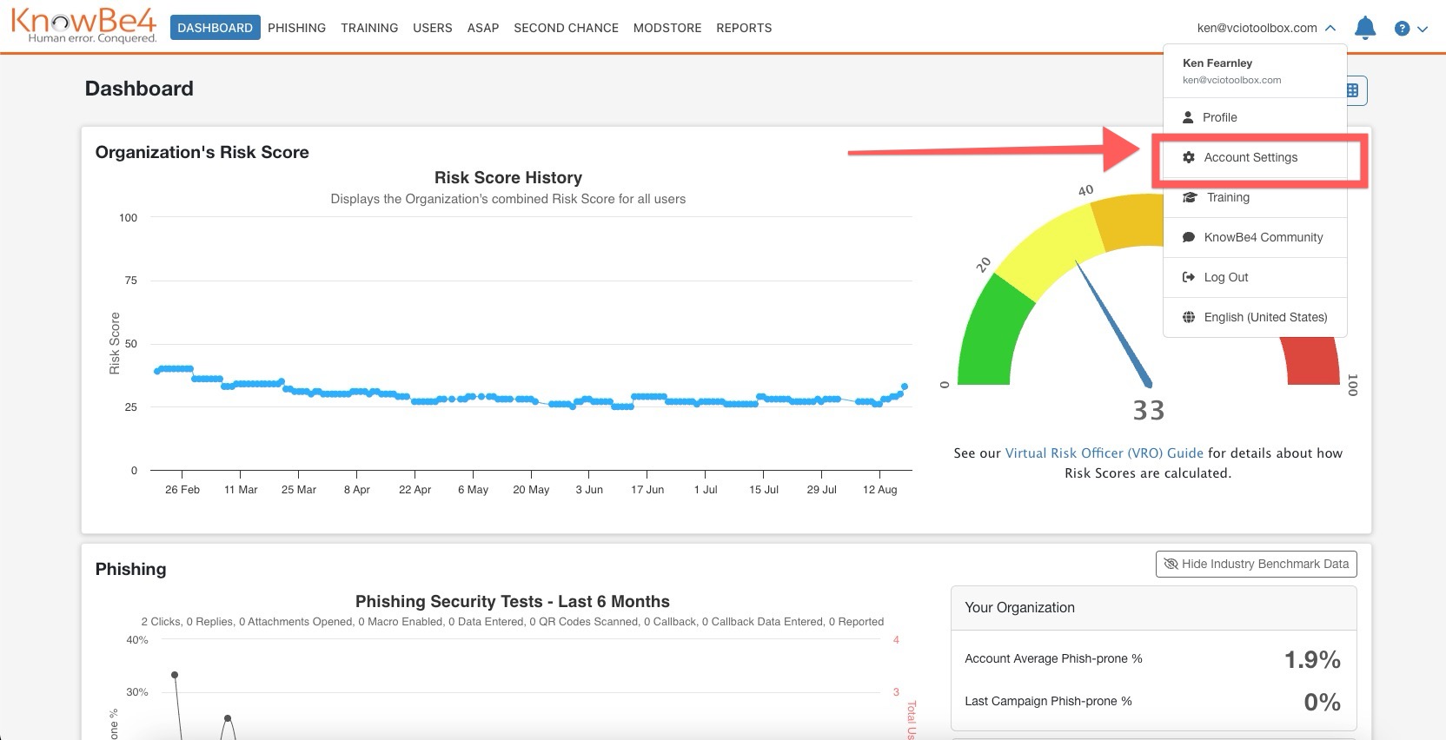
Task: Click the Organization's Risk Score heading
Action: point(202,152)
